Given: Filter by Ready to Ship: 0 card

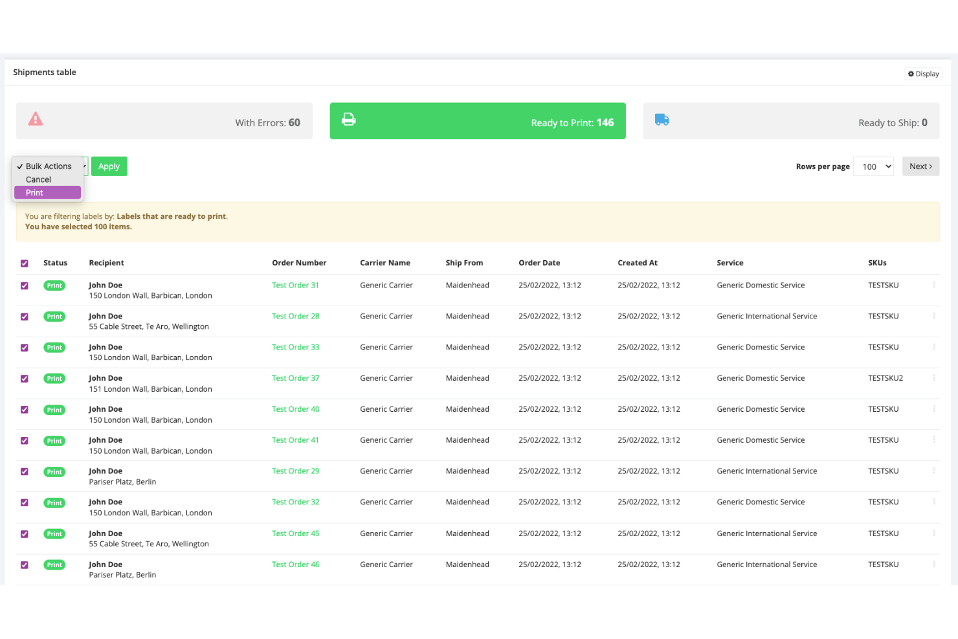Looking at the screenshot, I should coord(791,121).
